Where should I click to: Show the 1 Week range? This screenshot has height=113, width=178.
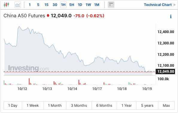33,106
